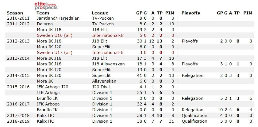Click the Playoffs column header
Image resolution: width=258 pixels, height=127 pixels.
pos(190,13)
